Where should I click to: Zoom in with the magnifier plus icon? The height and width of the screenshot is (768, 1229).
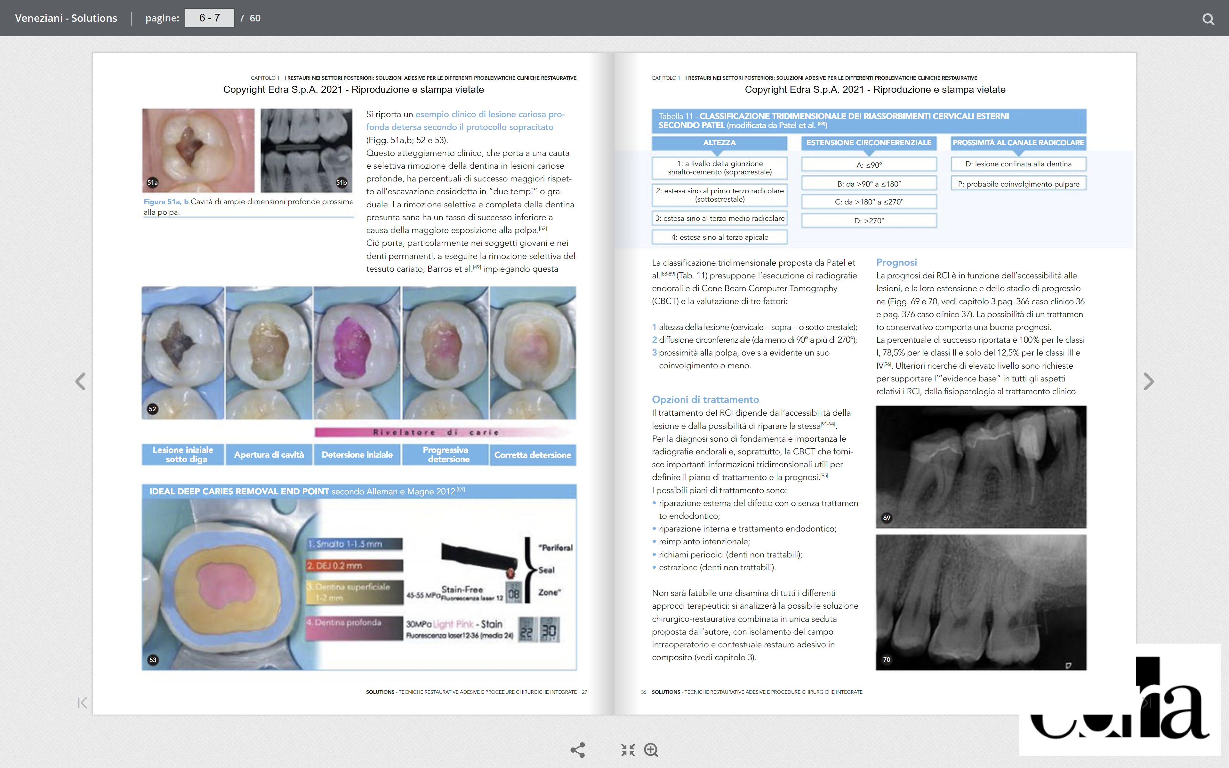click(651, 750)
